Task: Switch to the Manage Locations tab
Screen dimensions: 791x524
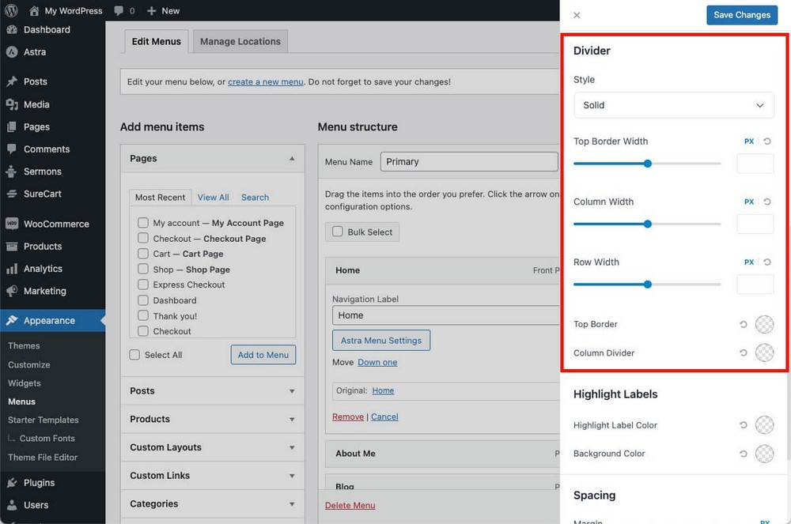Action: click(240, 41)
